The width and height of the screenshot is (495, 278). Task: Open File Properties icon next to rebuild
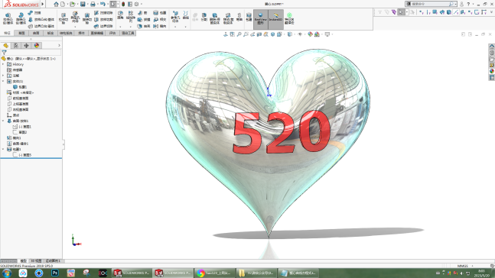point(130,4)
